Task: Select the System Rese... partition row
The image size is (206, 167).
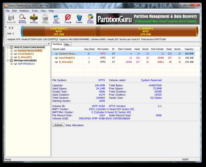Action: 123,54
